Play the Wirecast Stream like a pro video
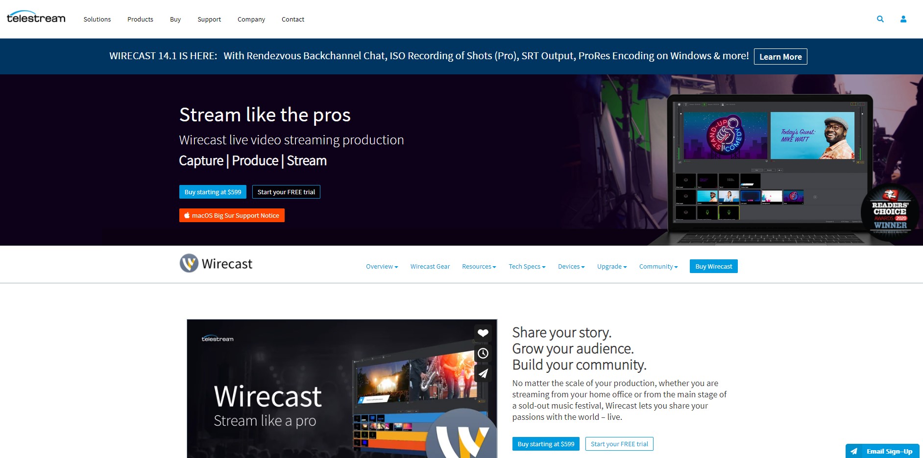Image resolution: width=923 pixels, height=458 pixels. click(x=342, y=389)
